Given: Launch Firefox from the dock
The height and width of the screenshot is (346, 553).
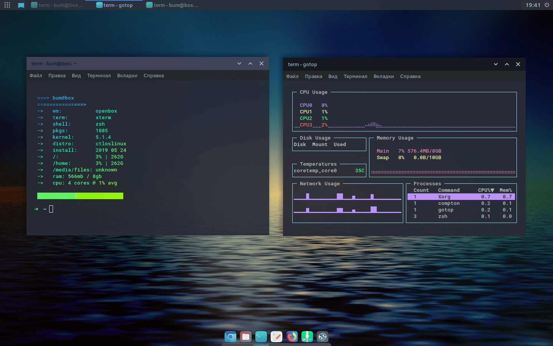Looking at the screenshot, I should pos(292,337).
